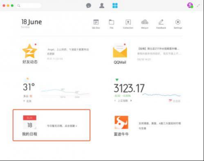This screenshot has height=161, width=204.
Task: Click the fullscreen arrows icon at top right
Action: pyautogui.click(x=198, y=6)
